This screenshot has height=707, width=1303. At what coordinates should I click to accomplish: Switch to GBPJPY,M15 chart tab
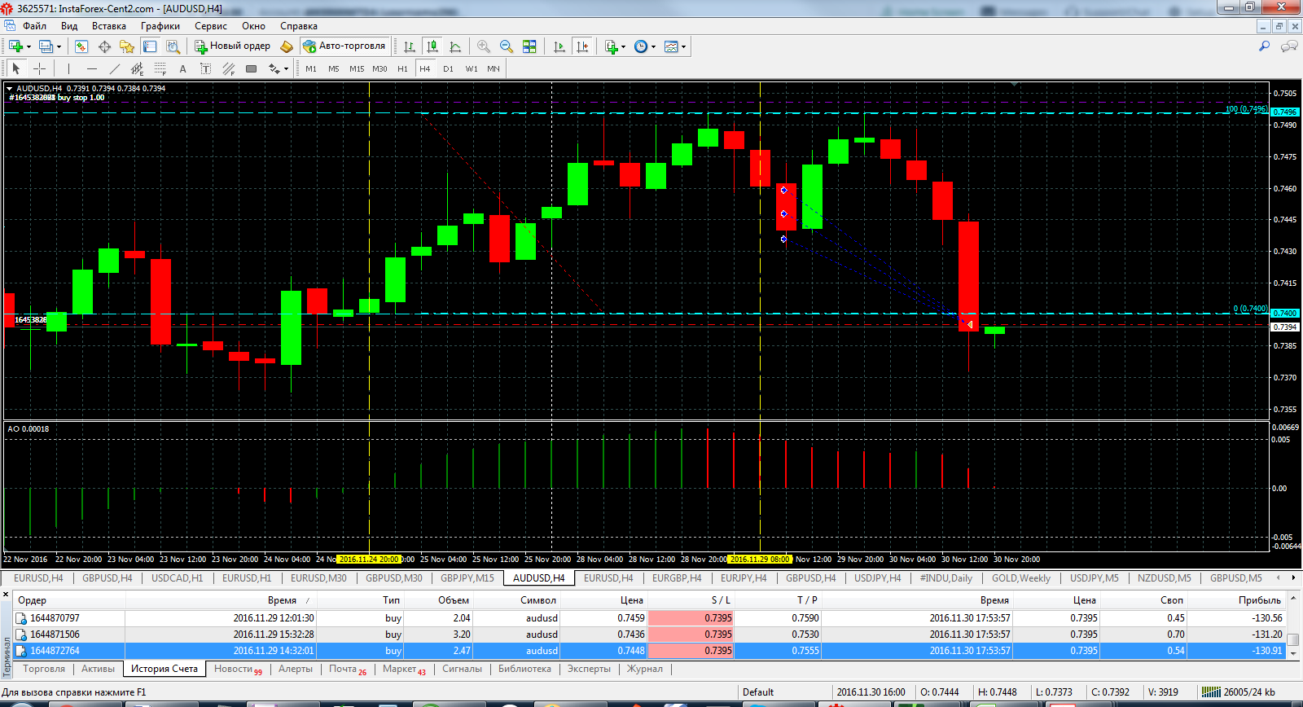467,578
